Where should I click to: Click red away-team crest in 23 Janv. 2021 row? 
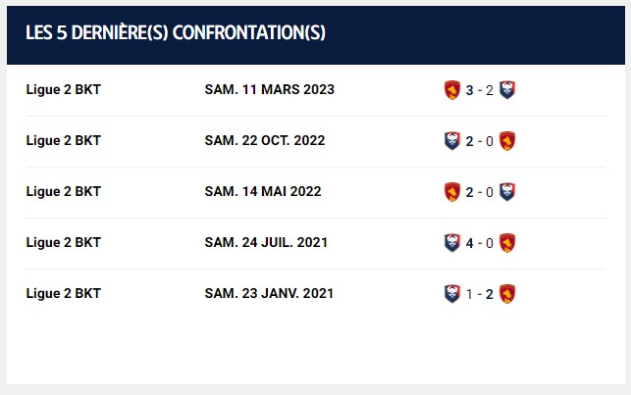point(507,294)
